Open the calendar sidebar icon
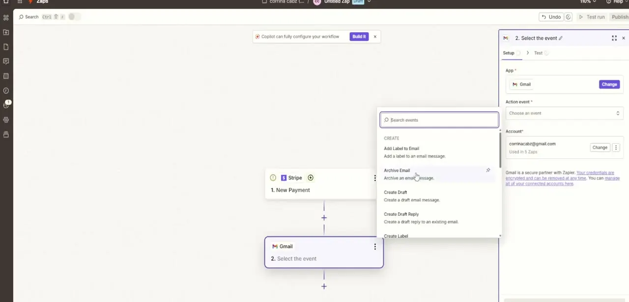629x302 pixels. (x=6, y=76)
